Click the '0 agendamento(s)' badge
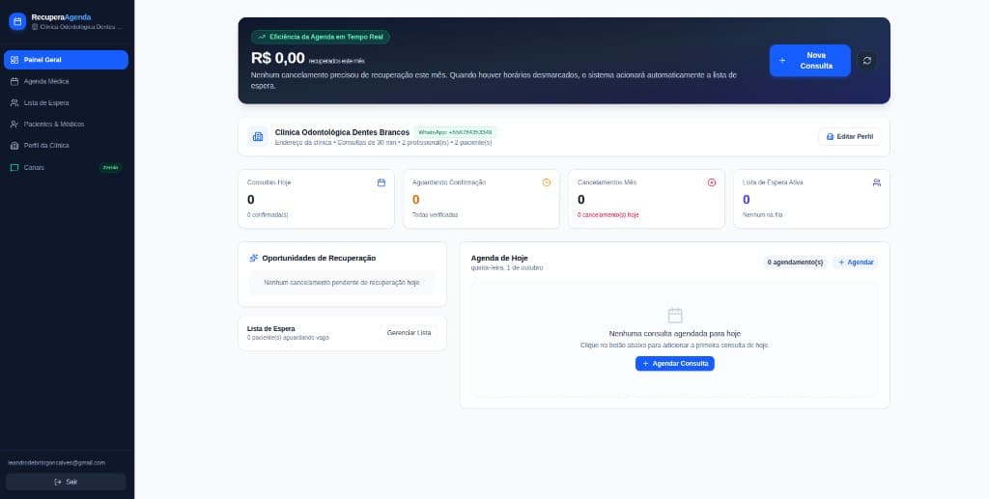 (x=795, y=263)
